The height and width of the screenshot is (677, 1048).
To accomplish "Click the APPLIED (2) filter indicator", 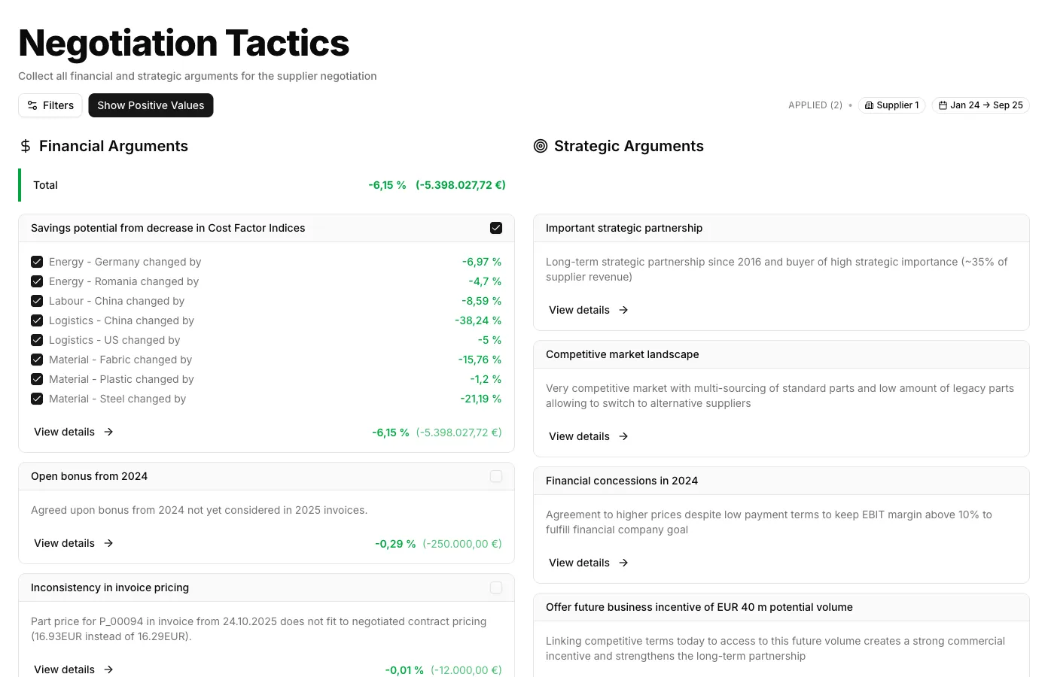I will click(815, 105).
